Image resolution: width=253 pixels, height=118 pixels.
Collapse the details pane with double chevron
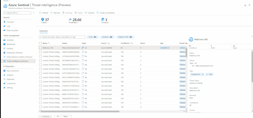[252, 36]
